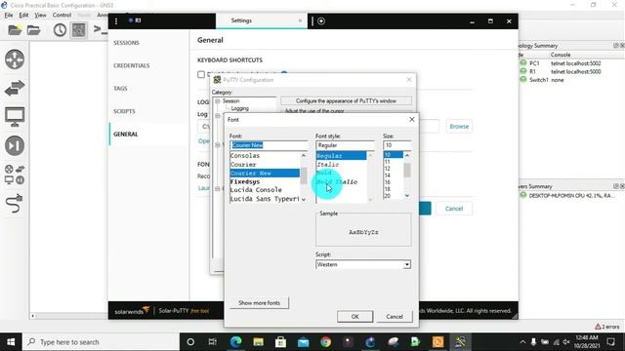Browse end devices with the monitor icon
This screenshot has height=351, width=625.
15,117
